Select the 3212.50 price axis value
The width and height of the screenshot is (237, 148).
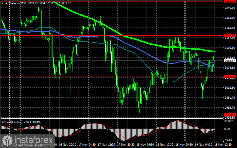point(230,18)
